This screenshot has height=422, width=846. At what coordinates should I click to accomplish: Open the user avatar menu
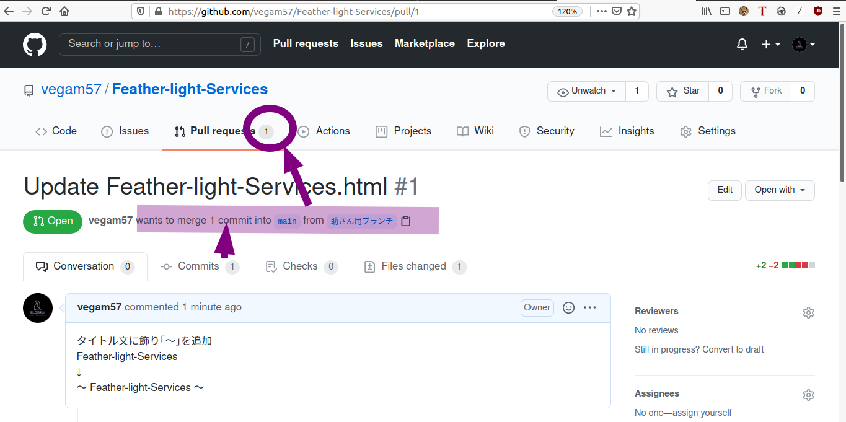tap(803, 45)
